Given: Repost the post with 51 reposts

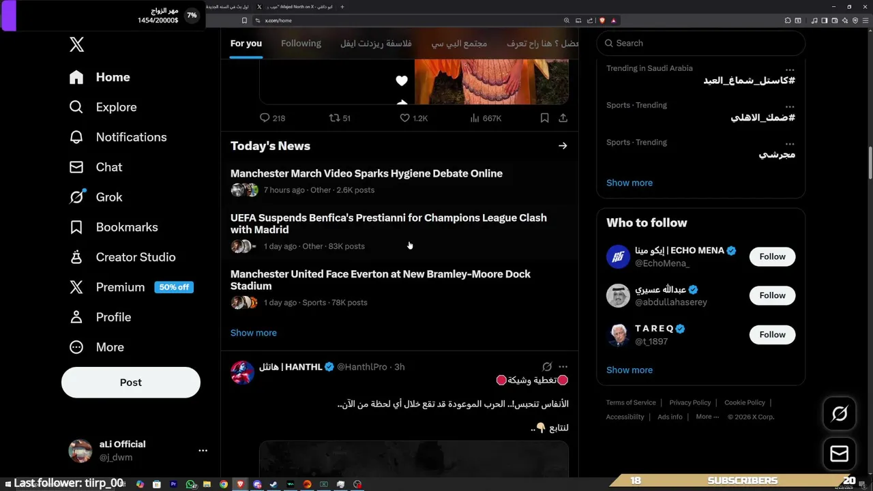Looking at the screenshot, I should click(334, 118).
